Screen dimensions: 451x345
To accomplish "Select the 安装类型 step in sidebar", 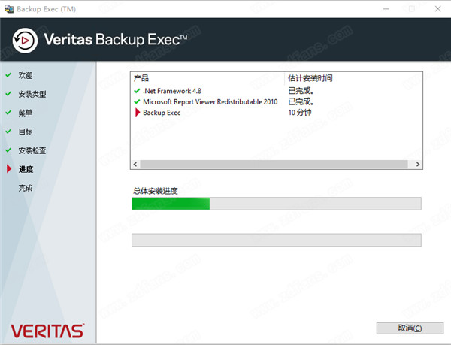I will (32, 94).
